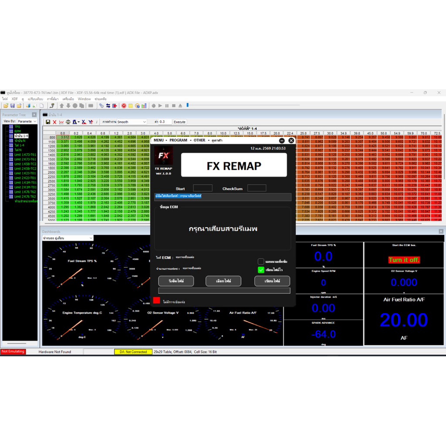Click the 800 RPM row header

(x=50, y=137)
